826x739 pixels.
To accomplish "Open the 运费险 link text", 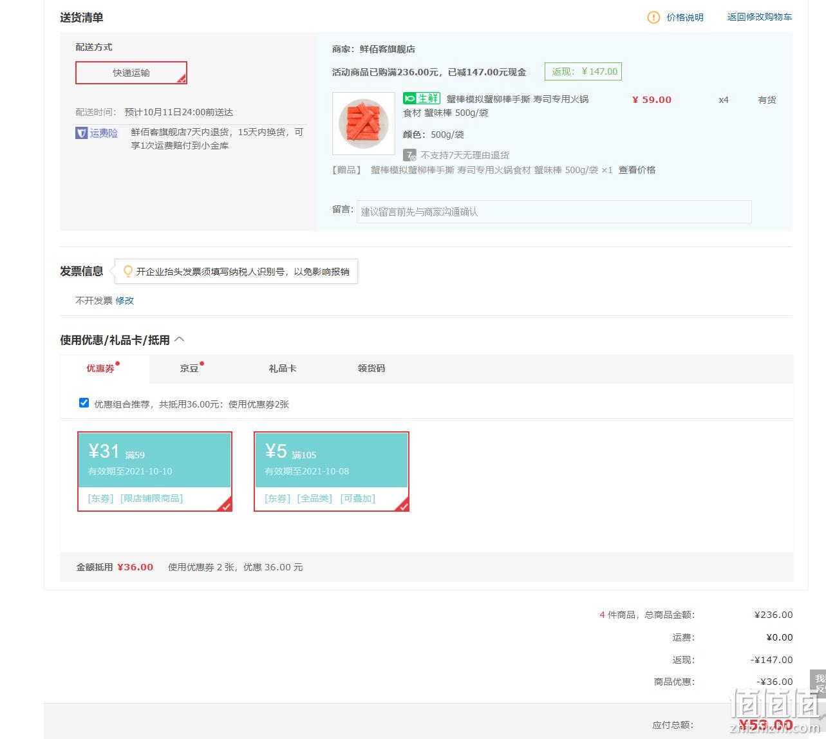I will click(104, 133).
